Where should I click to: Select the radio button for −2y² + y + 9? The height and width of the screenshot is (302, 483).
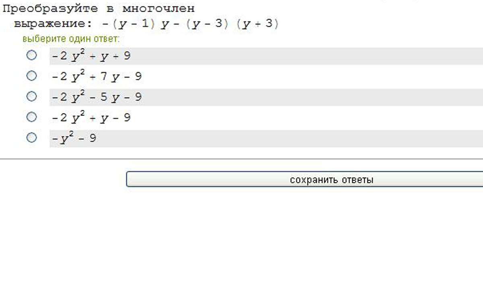pos(31,55)
